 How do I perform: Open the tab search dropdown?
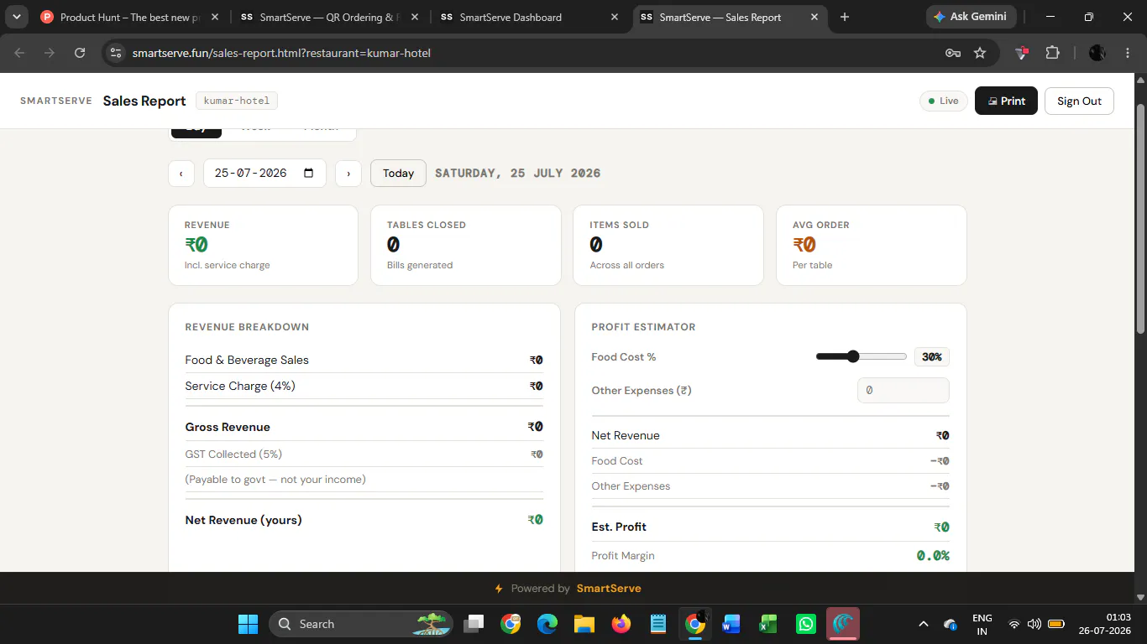16,17
